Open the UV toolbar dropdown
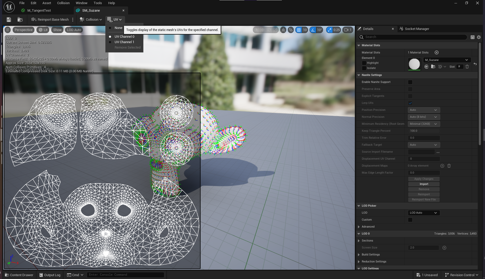 (x=115, y=20)
